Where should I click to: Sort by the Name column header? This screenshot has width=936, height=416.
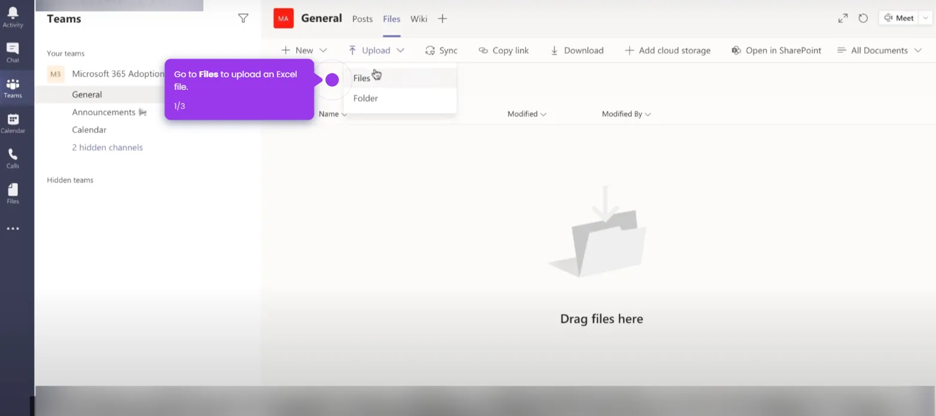(333, 114)
